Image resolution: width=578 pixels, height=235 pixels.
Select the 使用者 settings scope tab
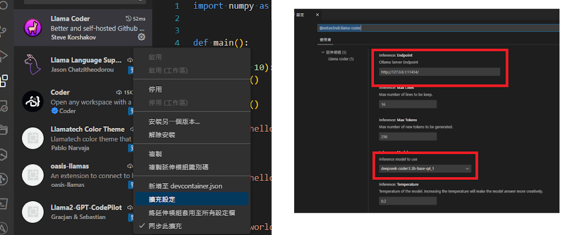coord(326,40)
